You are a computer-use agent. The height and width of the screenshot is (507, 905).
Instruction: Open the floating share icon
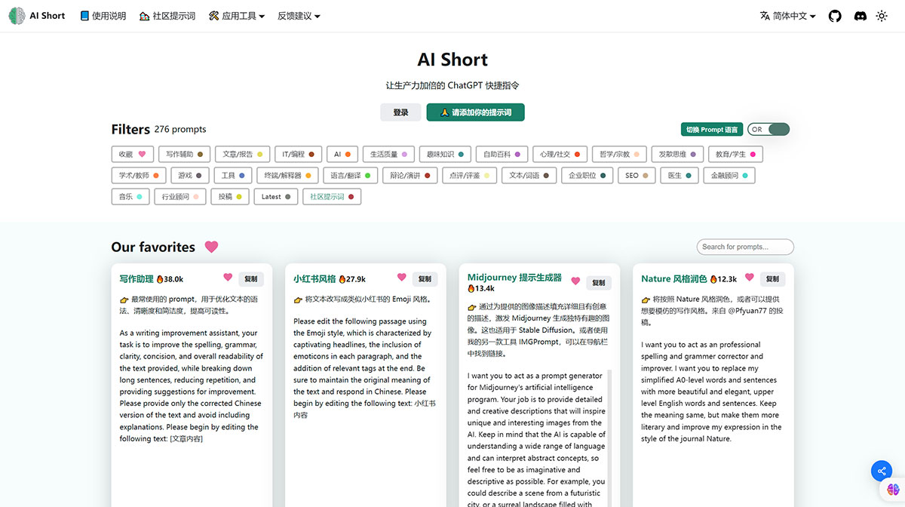[882, 470]
